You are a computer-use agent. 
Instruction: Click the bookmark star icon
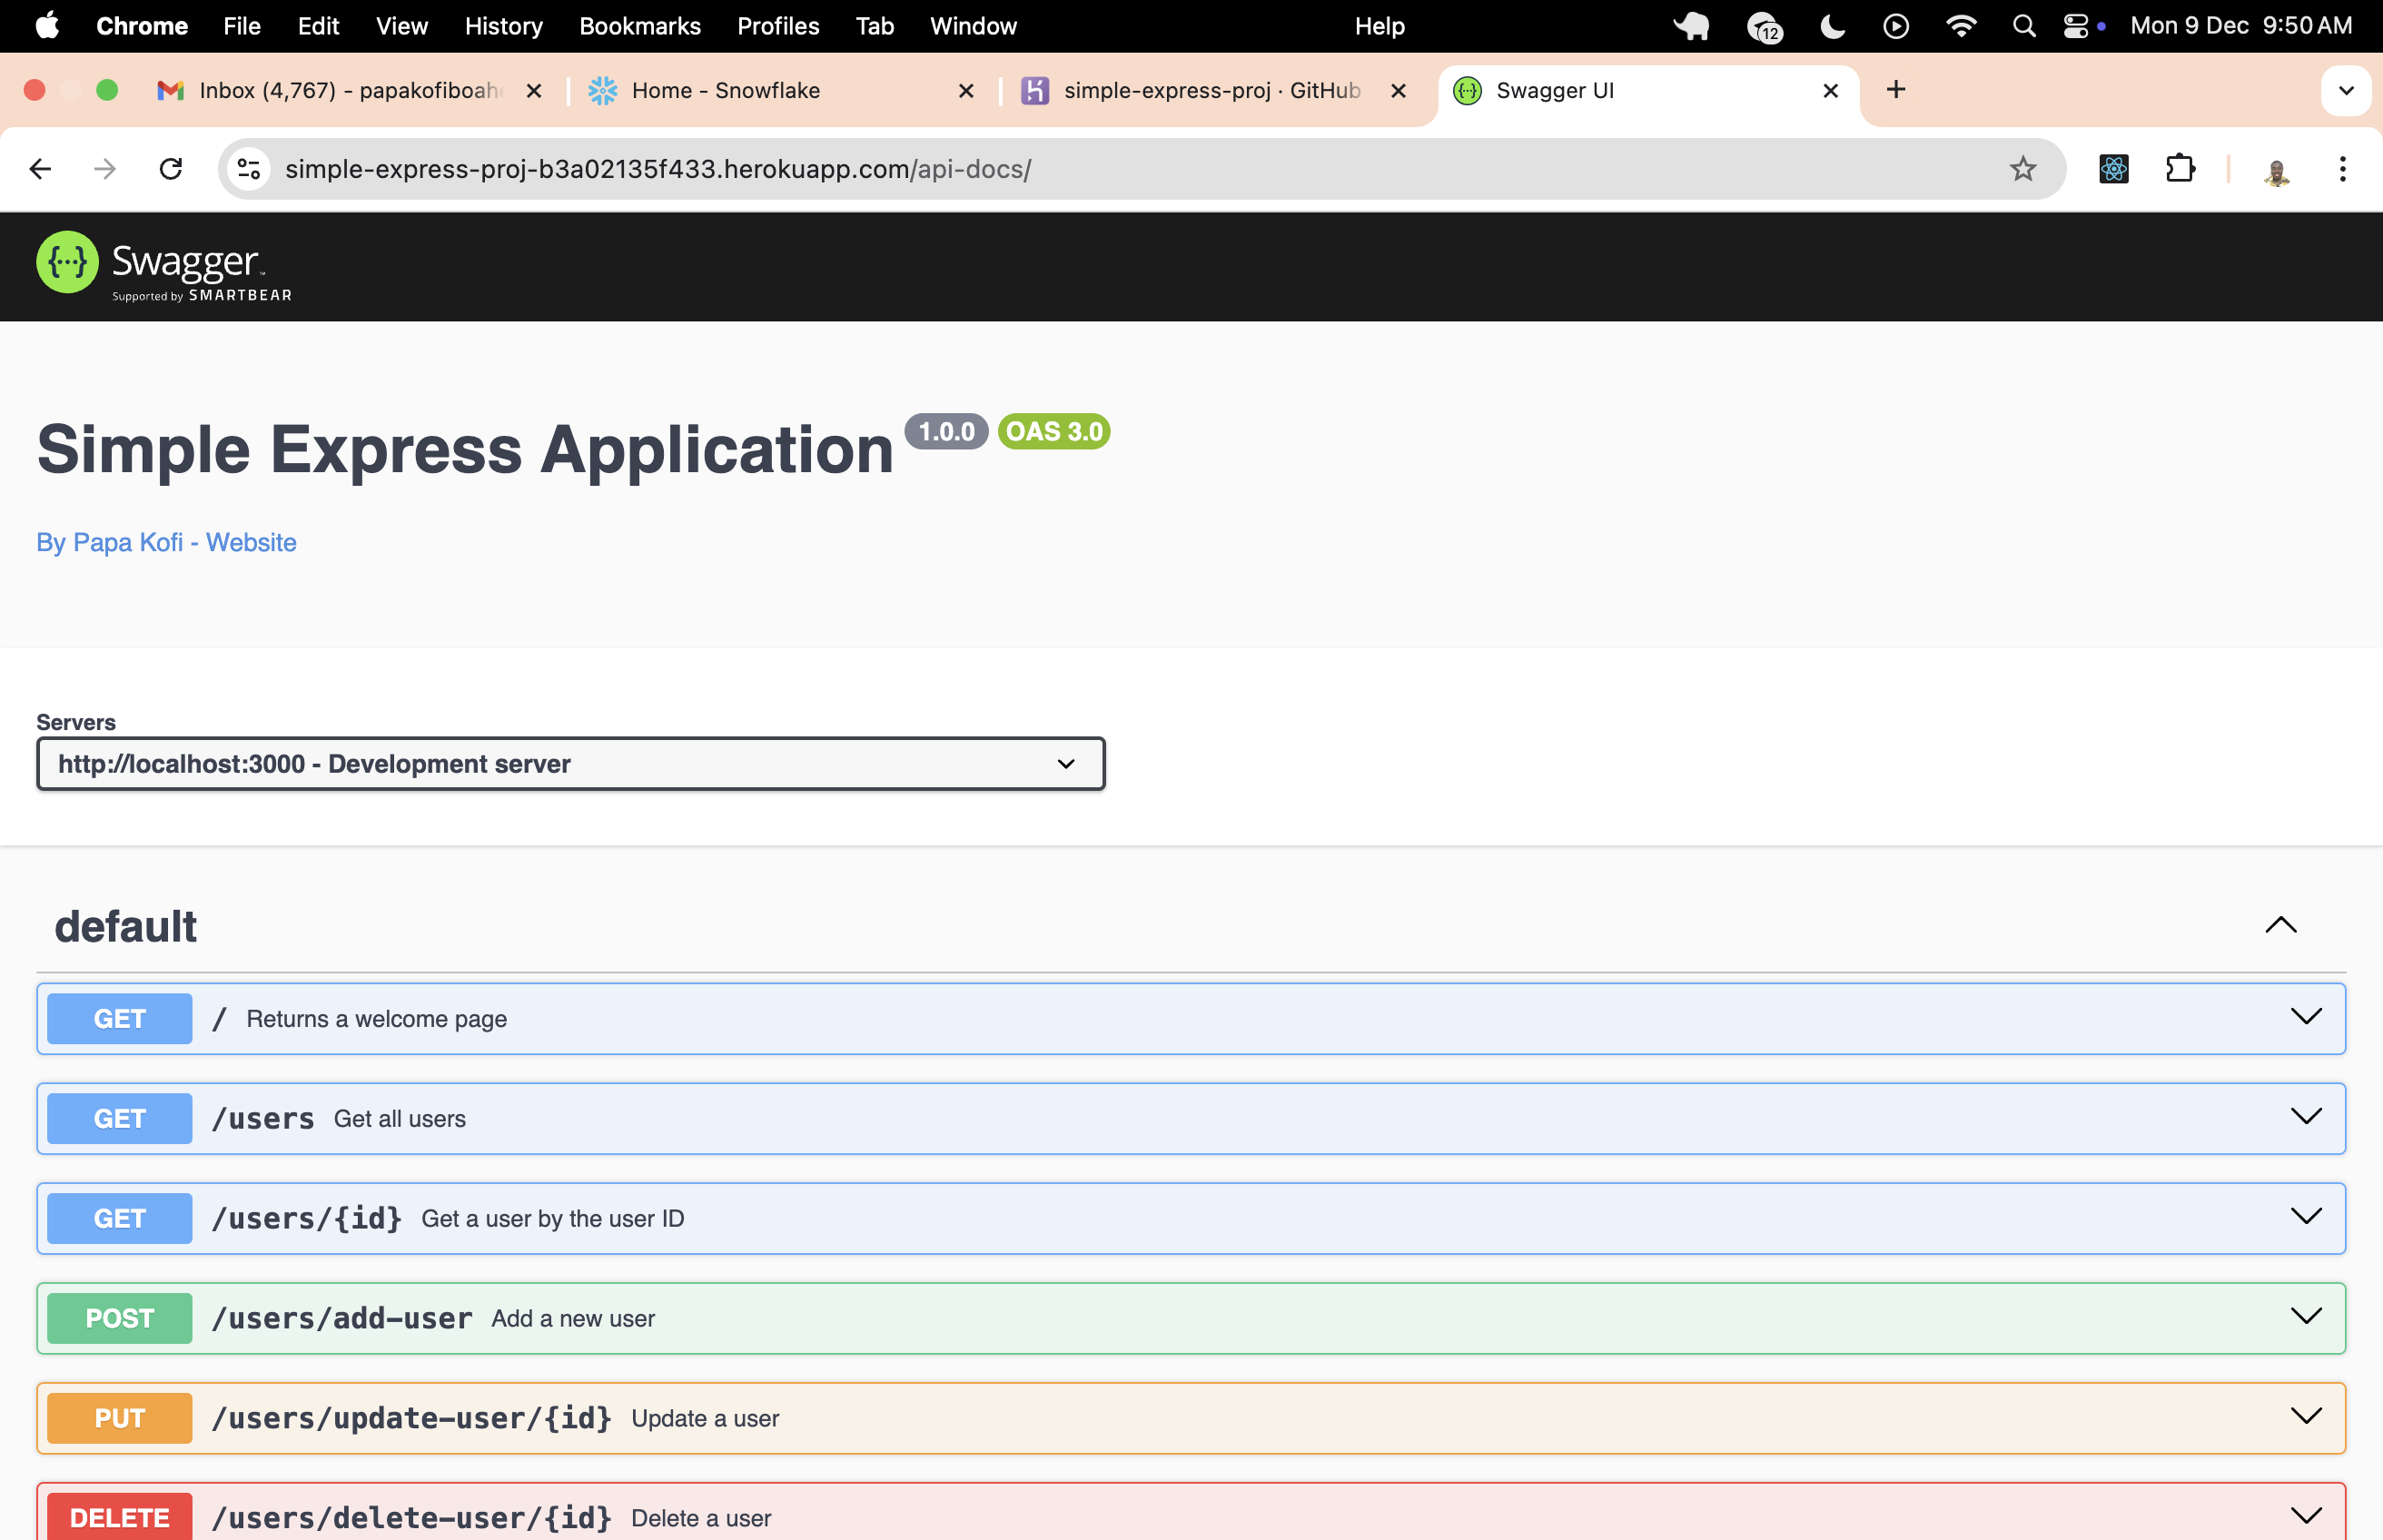click(2022, 169)
